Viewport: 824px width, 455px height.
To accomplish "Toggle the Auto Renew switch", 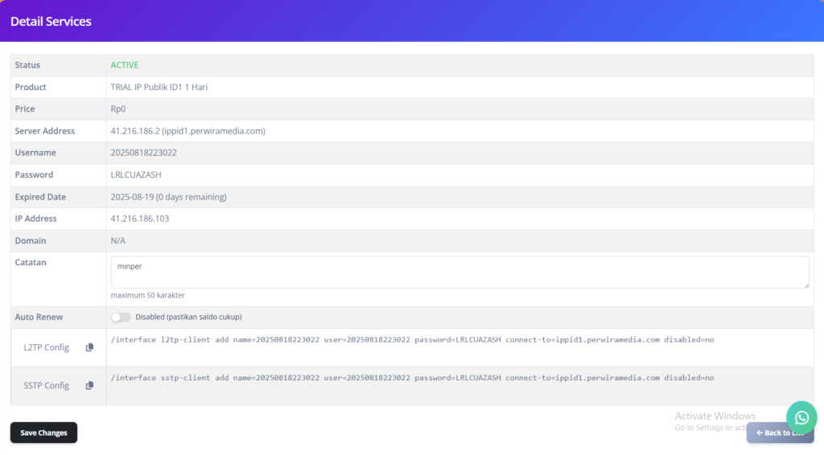I will (x=121, y=318).
